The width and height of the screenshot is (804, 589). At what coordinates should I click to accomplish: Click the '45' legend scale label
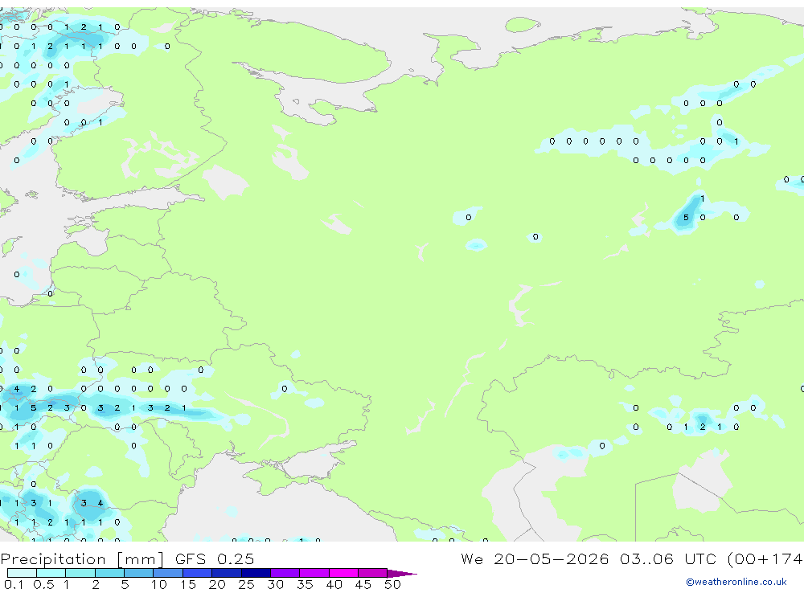tap(363, 584)
